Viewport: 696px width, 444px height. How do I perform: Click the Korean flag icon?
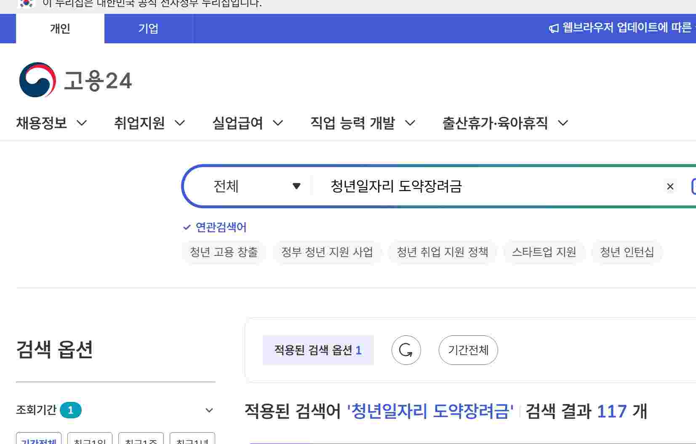[x=27, y=3]
